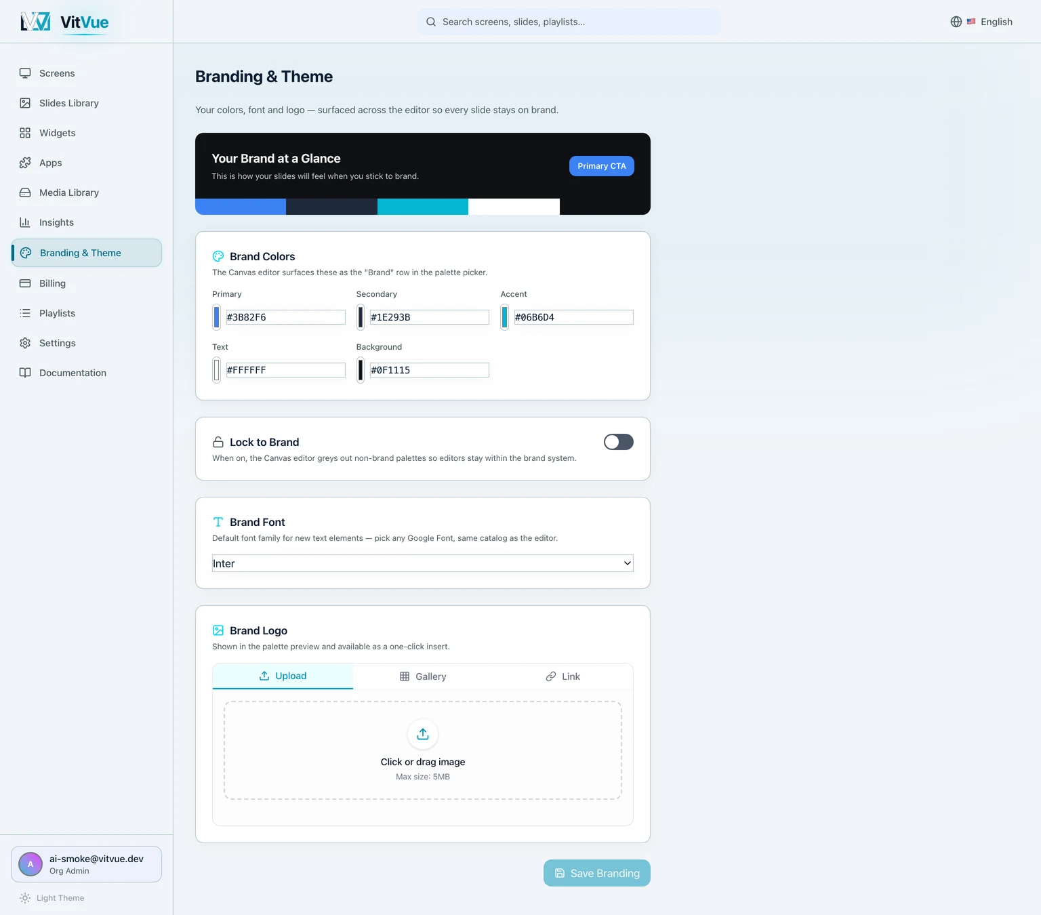Go to Billing

pos(86,283)
